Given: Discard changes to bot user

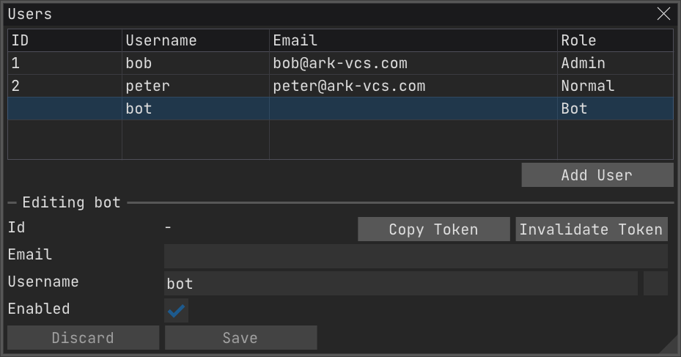Looking at the screenshot, I should coord(83,338).
